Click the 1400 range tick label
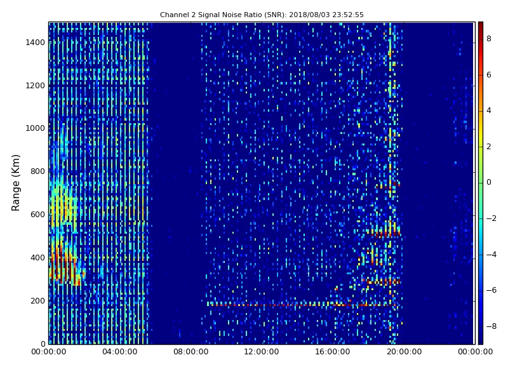This screenshot has height=381, width=508. pos(36,43)
